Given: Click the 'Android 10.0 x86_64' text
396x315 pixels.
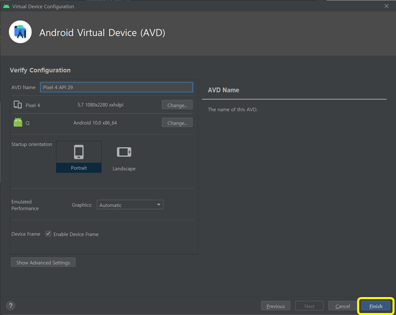Looking at the screenshot, I should click(95, 123).
